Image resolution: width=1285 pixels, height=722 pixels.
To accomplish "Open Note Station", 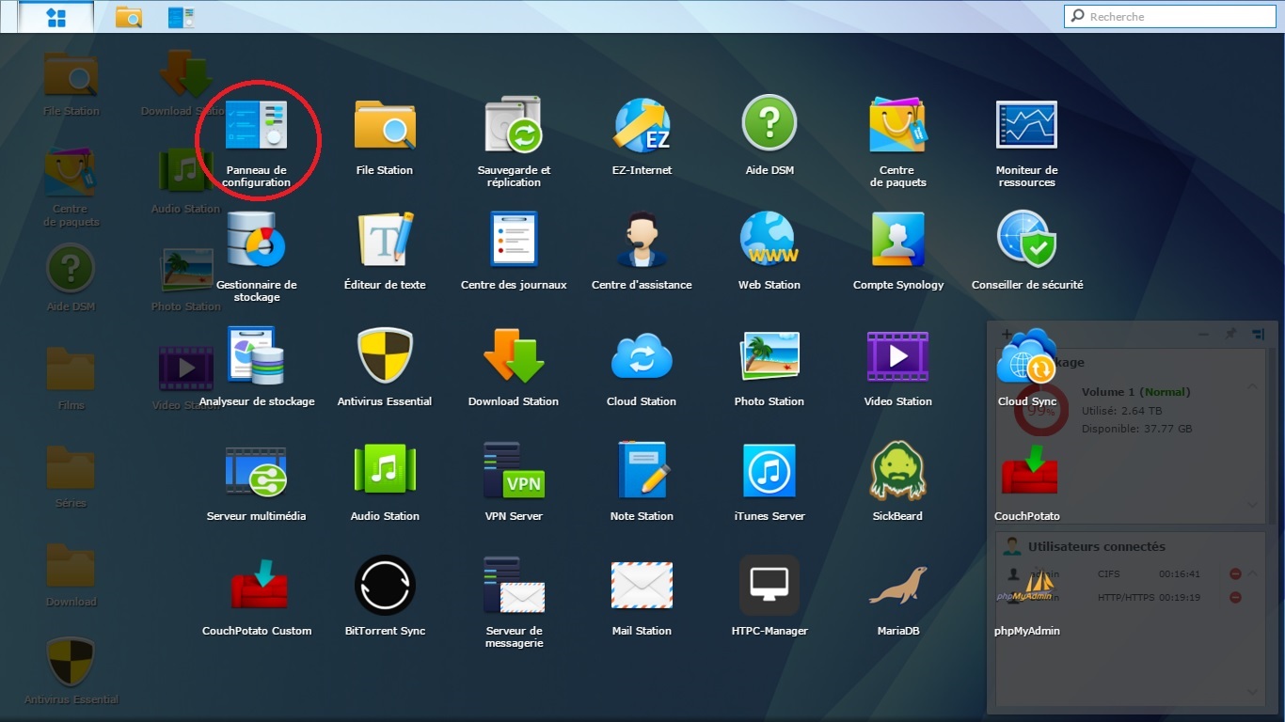I will (x=642, y=472).
